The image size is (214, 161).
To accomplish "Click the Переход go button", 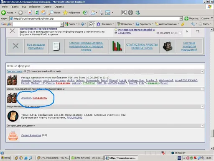I will 191,18.
